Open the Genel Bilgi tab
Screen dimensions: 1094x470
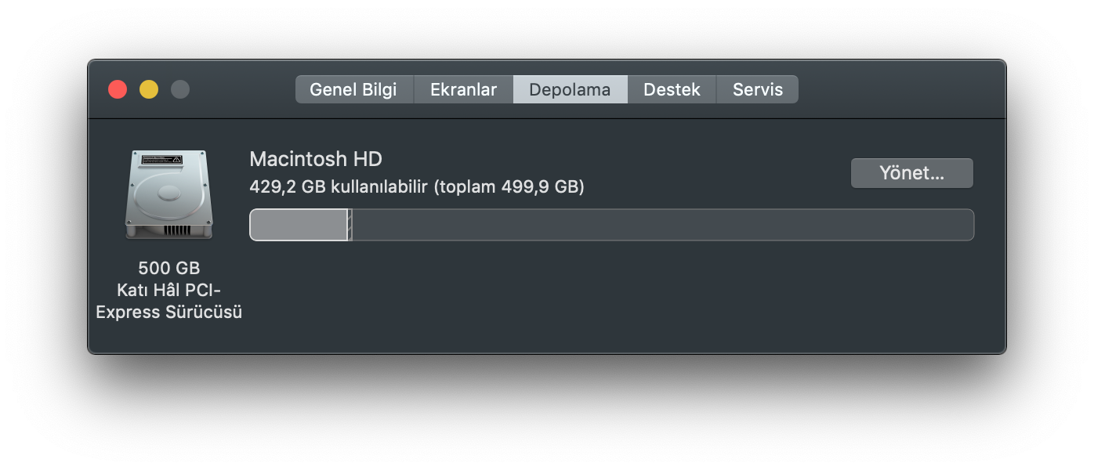(x=354, y=89)
